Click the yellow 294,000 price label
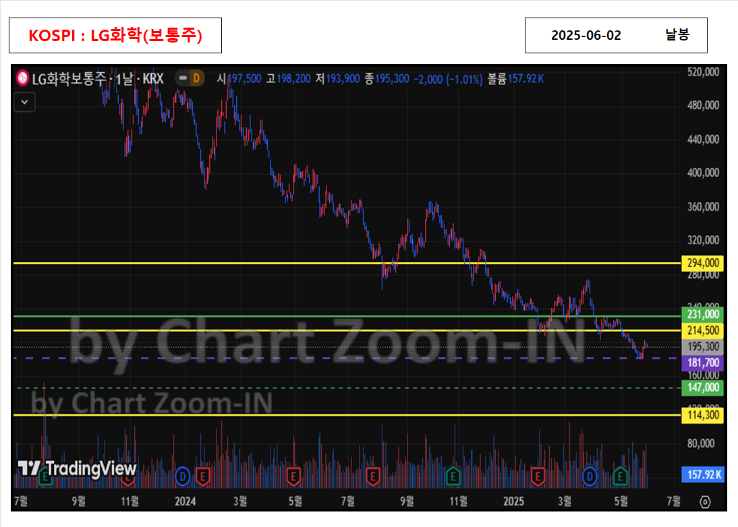Image resolution: width=738 pixels, height=527 pixels. 703,262
